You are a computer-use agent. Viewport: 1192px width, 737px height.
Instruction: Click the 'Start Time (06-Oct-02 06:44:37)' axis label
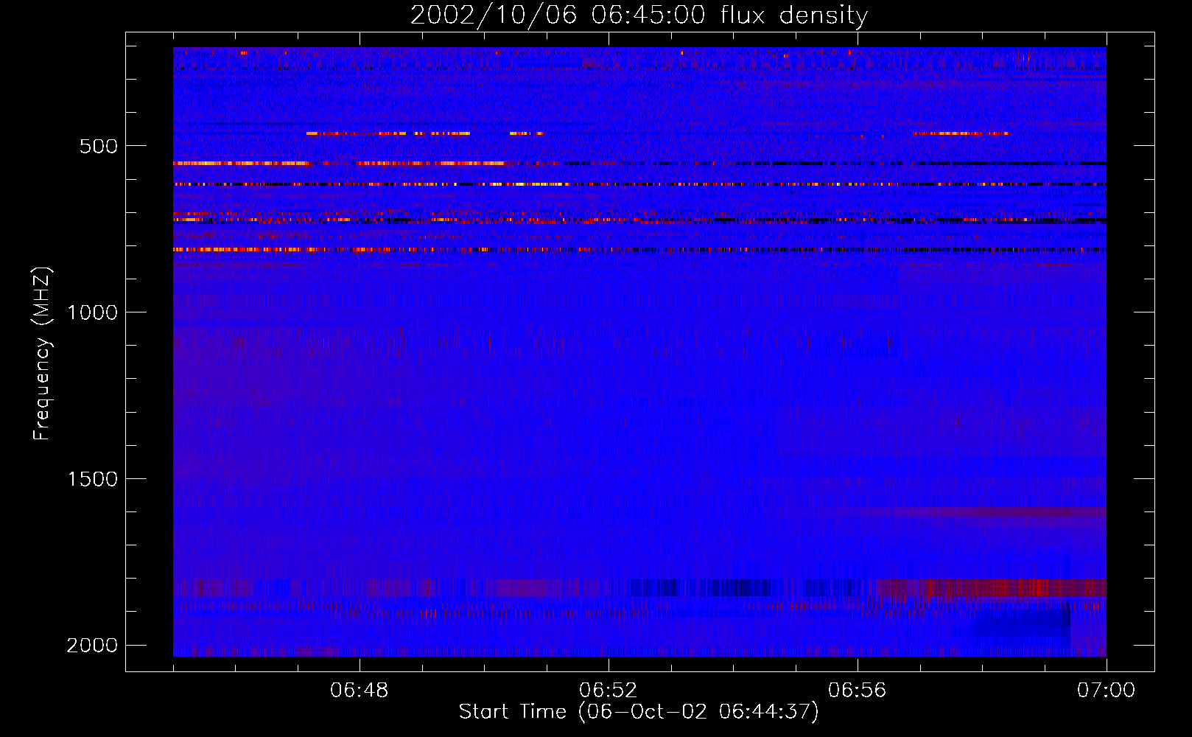pos(639,712)
